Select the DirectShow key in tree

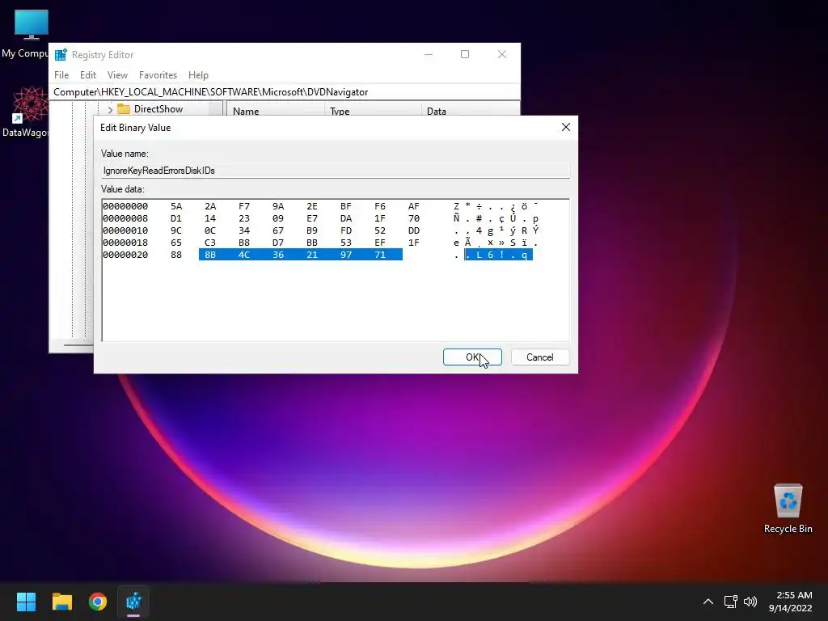158,109
